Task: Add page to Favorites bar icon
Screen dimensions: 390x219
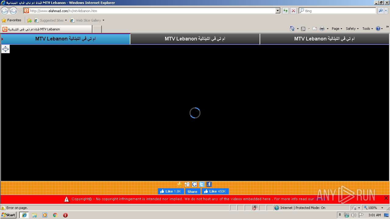Action: [x=29, y=20]
